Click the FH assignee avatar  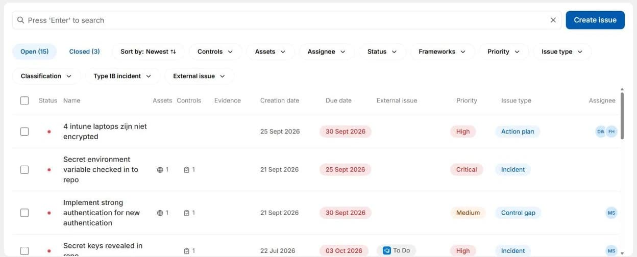click(611, 132)
